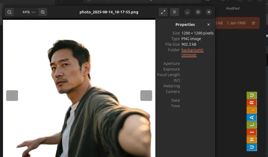Sort files by the Modified column
Screen dimensions: 268x157
[232, 8]
